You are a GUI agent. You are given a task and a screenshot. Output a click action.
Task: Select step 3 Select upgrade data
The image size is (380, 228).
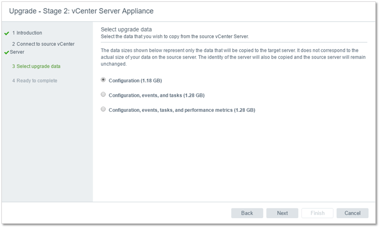pyautogui.click(x=36, y=66)
